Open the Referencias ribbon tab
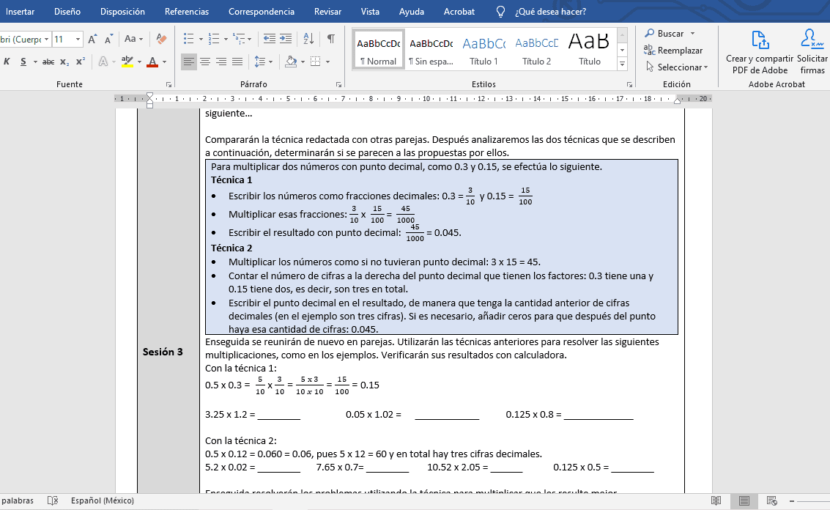The image size is (830, 510). 187,11
